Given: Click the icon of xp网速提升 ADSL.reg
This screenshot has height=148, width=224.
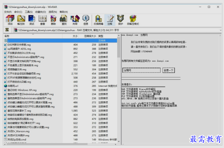Looking at the screenshot, I should (x=6, y=49).
